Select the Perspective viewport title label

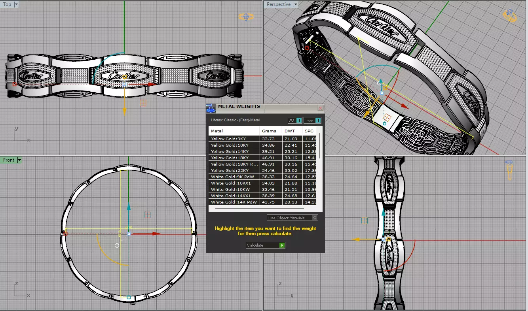pyautogui.click(x=279, y=5)
